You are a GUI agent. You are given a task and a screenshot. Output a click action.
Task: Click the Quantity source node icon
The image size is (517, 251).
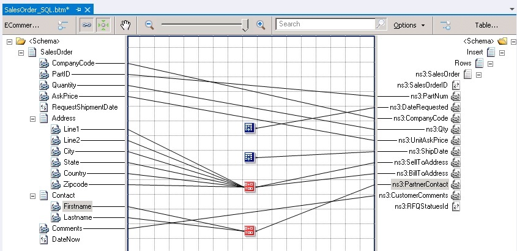click(44, 85)
